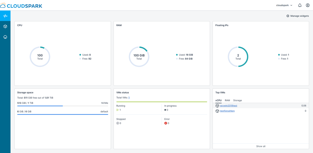
Task: Open the testforsshkey VM link
Action: pyautogui.click(x=227, y=111)
